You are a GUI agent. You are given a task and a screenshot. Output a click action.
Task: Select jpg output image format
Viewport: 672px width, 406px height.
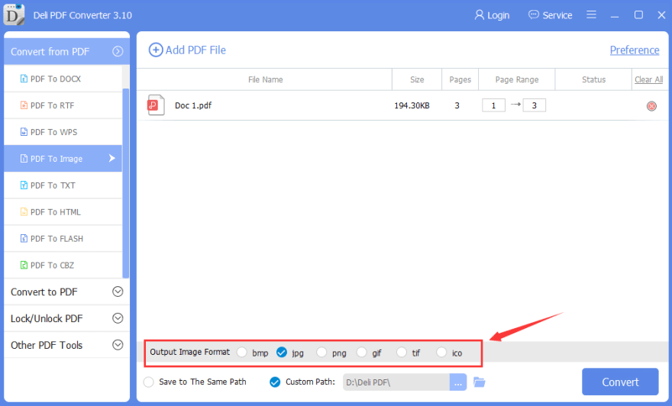click(282, 352)
